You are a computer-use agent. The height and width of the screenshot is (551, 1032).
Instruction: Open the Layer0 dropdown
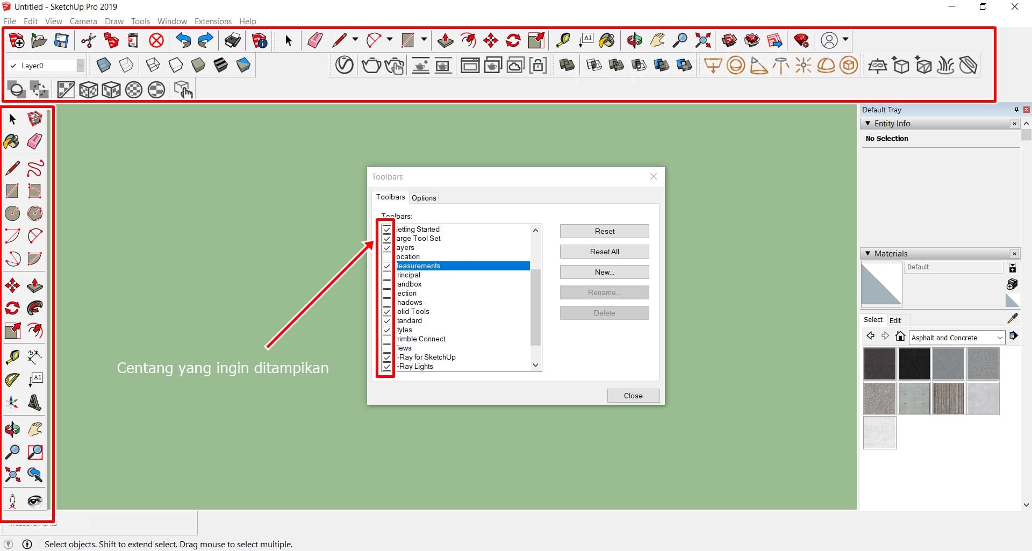coord(80,66)
